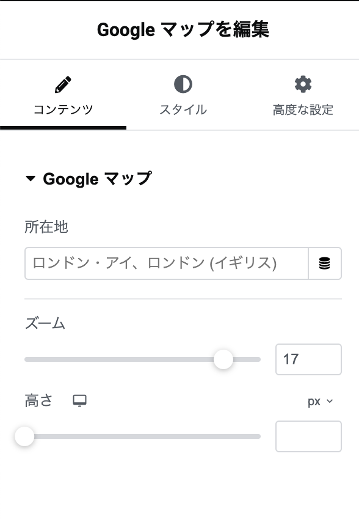The height and width of the screenshot is (522, 359).
Task: Click the 高さ slider handle
Action: (24, 436)
